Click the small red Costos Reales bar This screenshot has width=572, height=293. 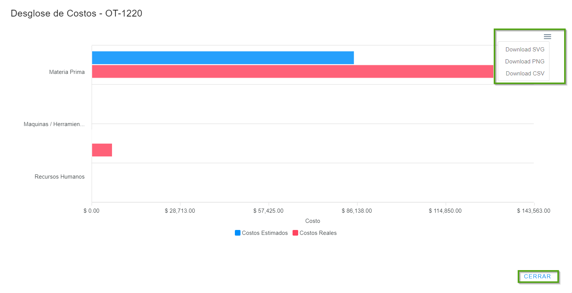pyautogui.click(x=102, y=150)
